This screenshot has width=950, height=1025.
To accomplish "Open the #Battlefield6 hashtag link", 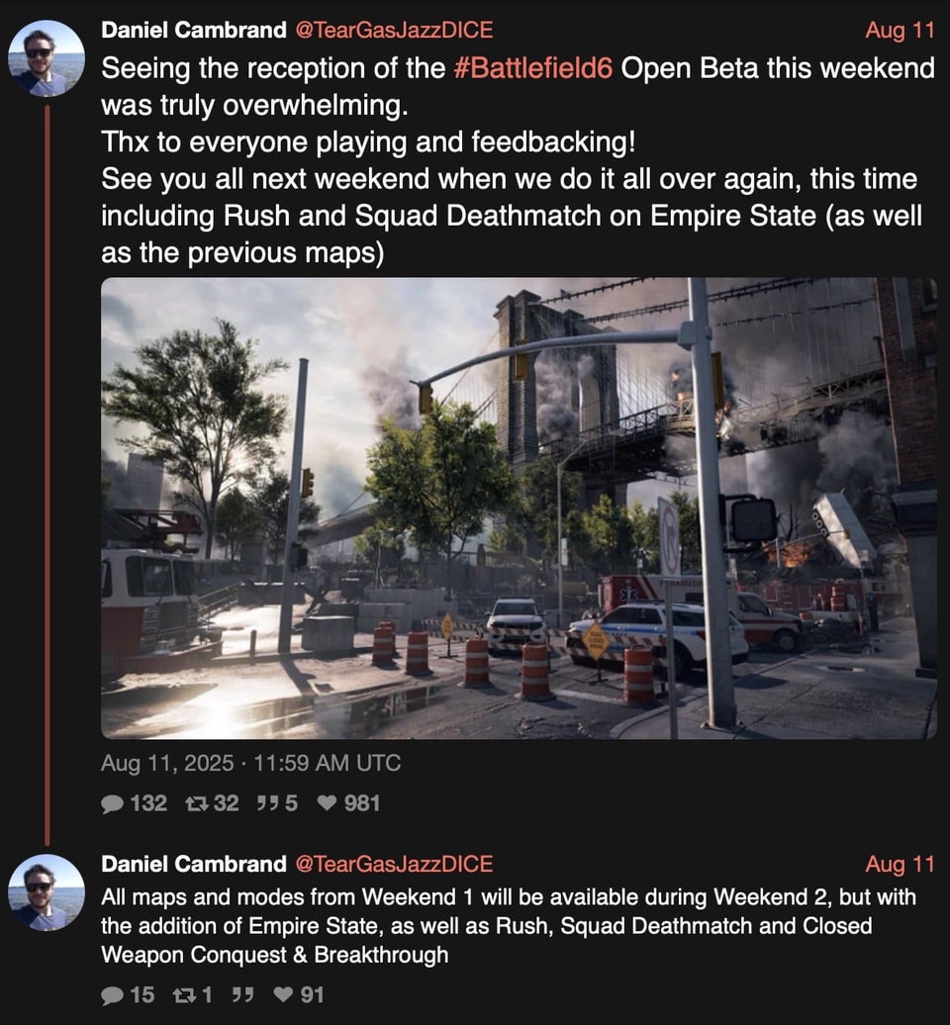I will point(532,68).
